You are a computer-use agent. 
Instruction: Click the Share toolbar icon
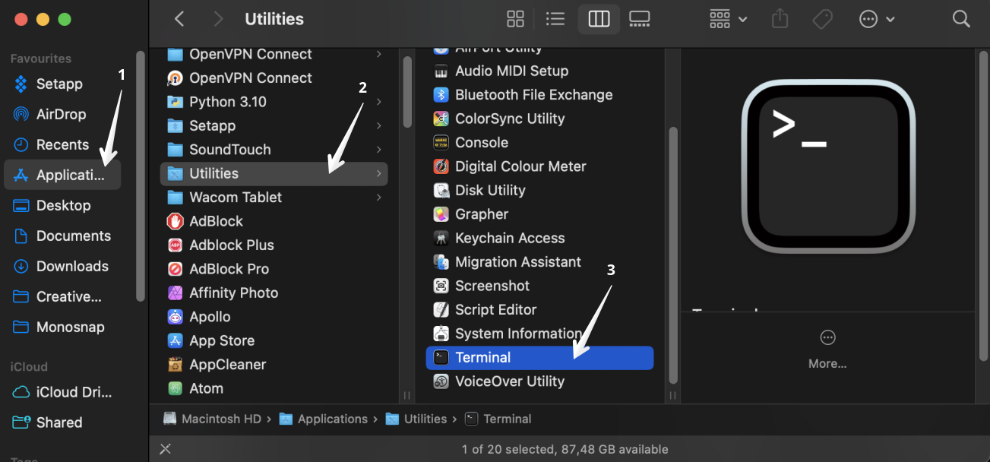pos(780,19)
